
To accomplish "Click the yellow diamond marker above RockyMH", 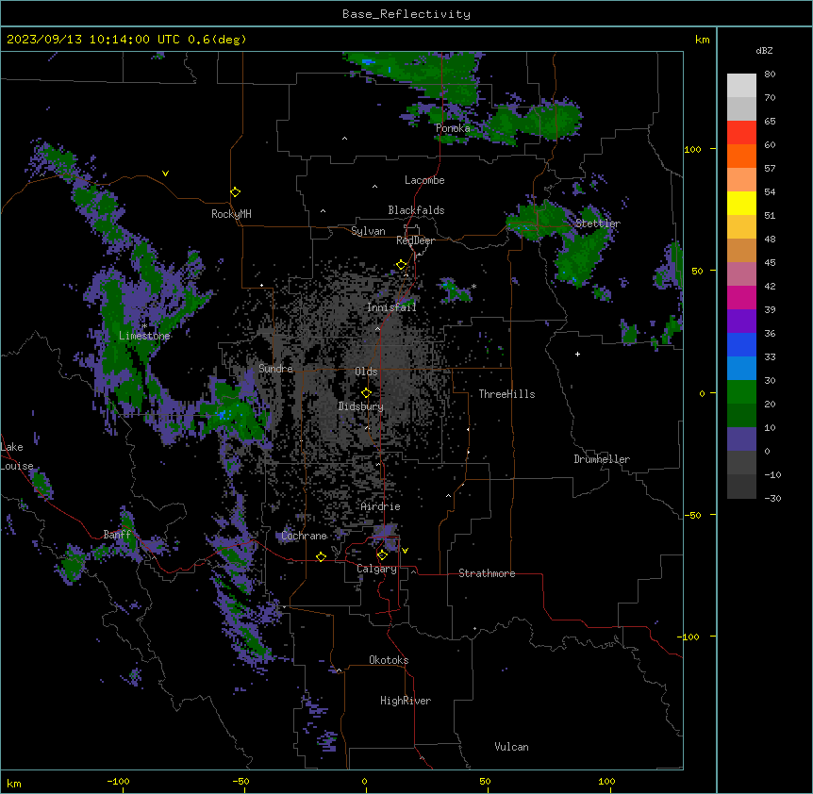I will (x=236, y=192).
